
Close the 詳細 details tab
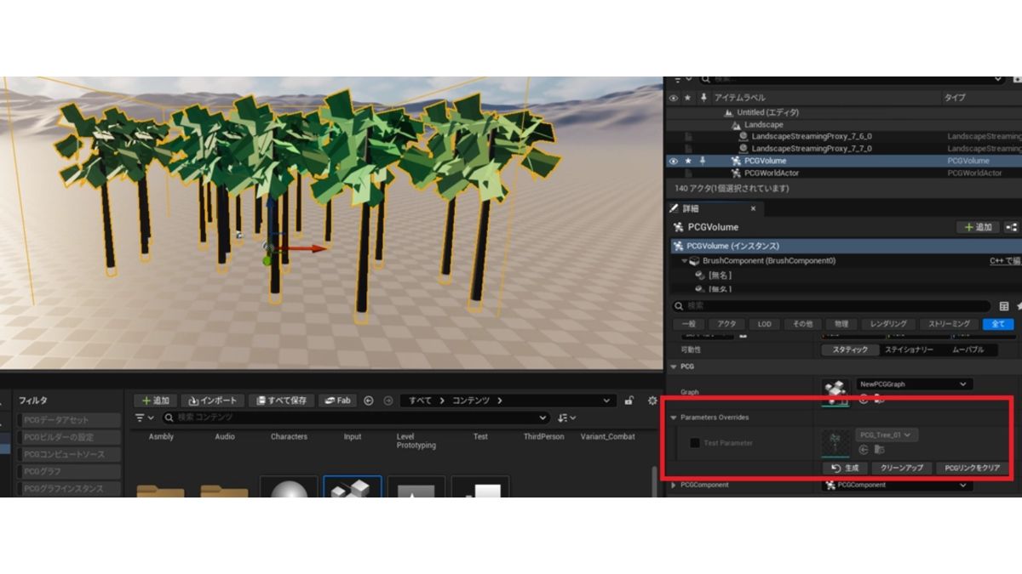[x=753, y=208]
